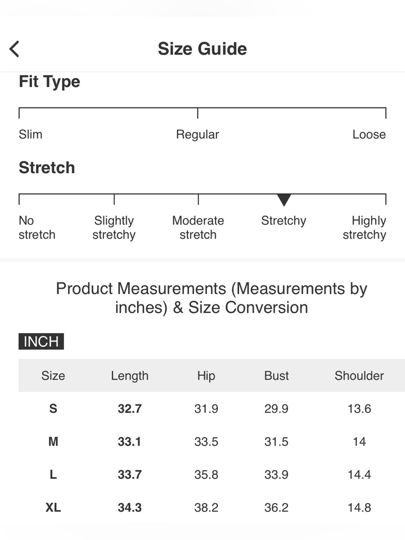The width and height of the screenshot is (405, 540).
Task: Click the Slim fit type label
Action: (x=30, y=134)
